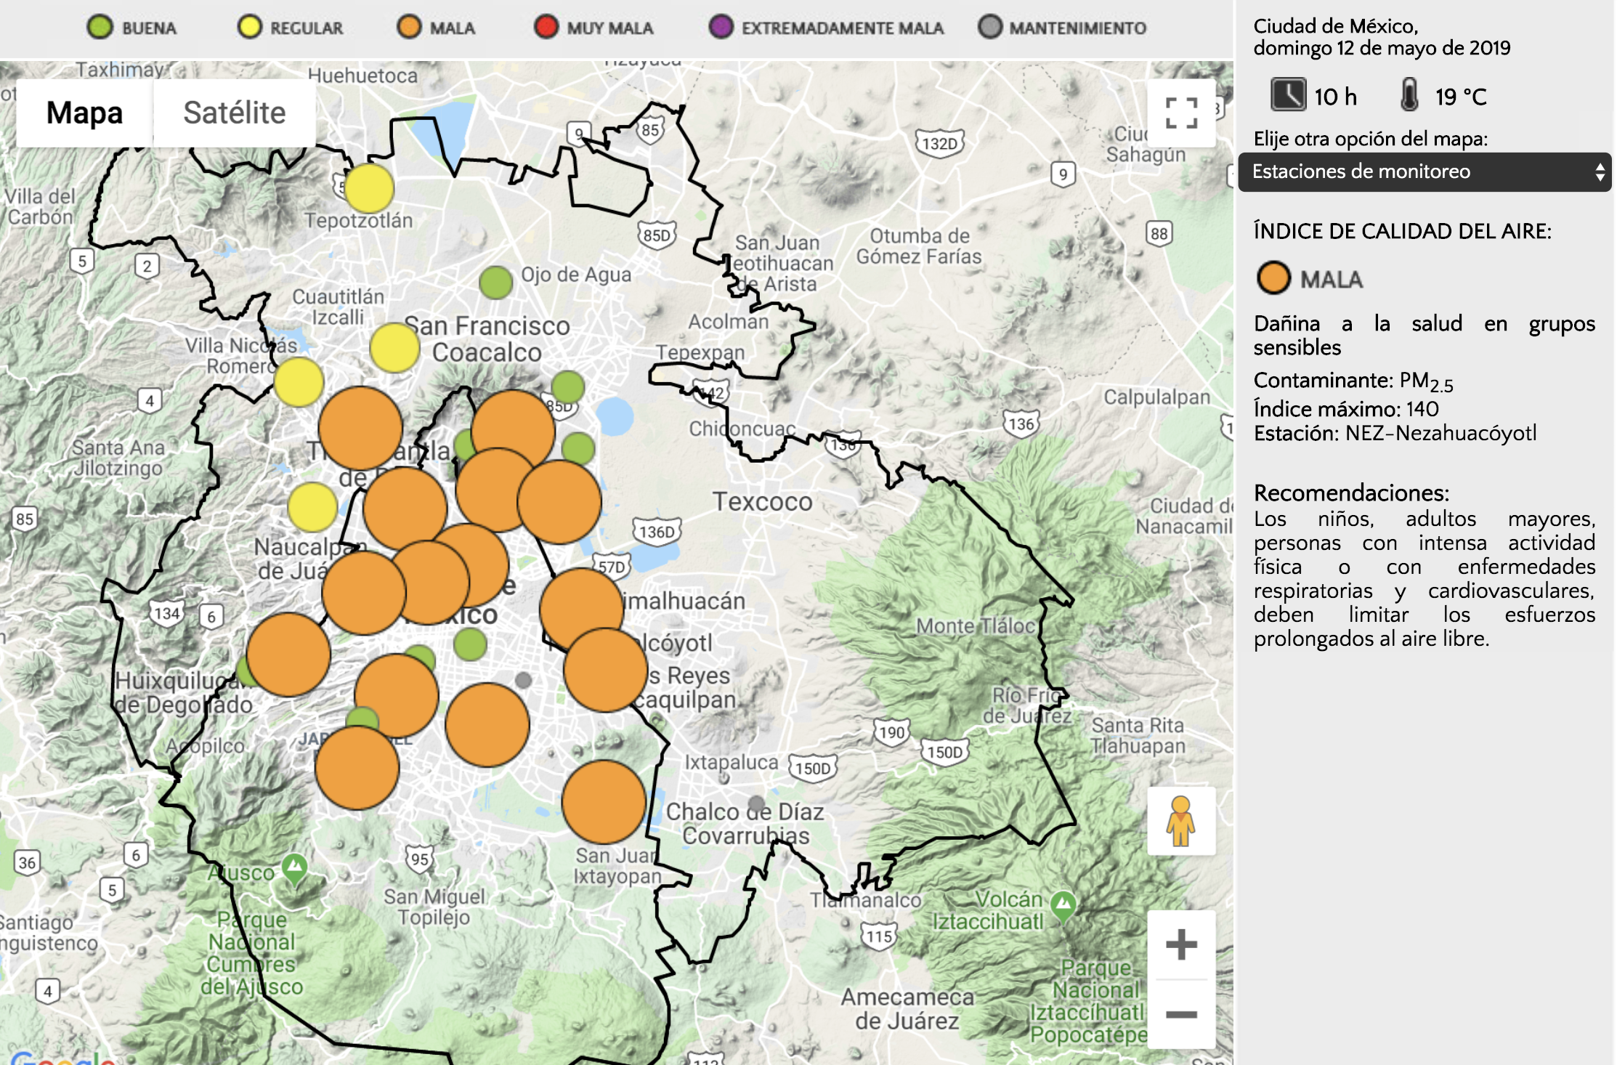Image resolution: width=1617 pixels, height=1065 pixels.
Task: Click green station marker near Ojo de Agua
Action: (496, 282)
